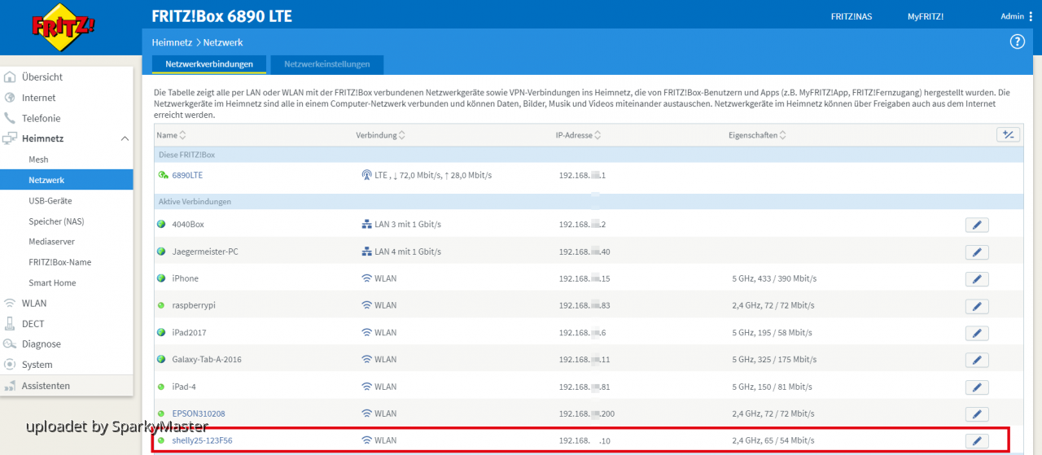This screenshot has height=455, width=1042.
Task: Edit the 4040Box device entry
Action: [x=976, y=225]
